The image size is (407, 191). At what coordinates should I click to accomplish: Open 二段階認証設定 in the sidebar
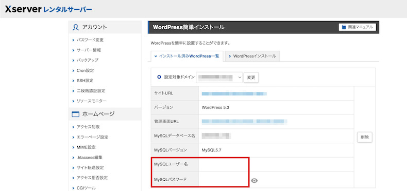(x=91, y=90)
